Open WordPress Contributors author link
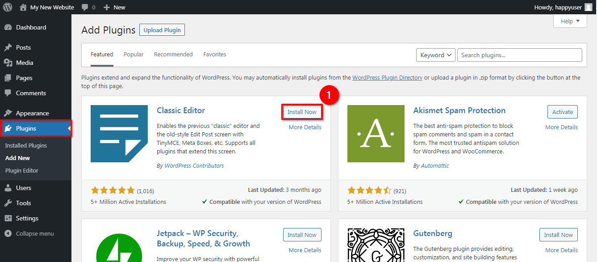This screenshot has width=597, height=262. pyautogui.click(x=194, y=165)
